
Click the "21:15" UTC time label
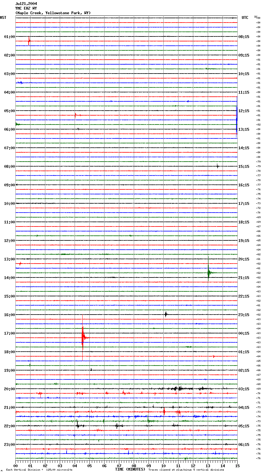click(x=244, y=278)
